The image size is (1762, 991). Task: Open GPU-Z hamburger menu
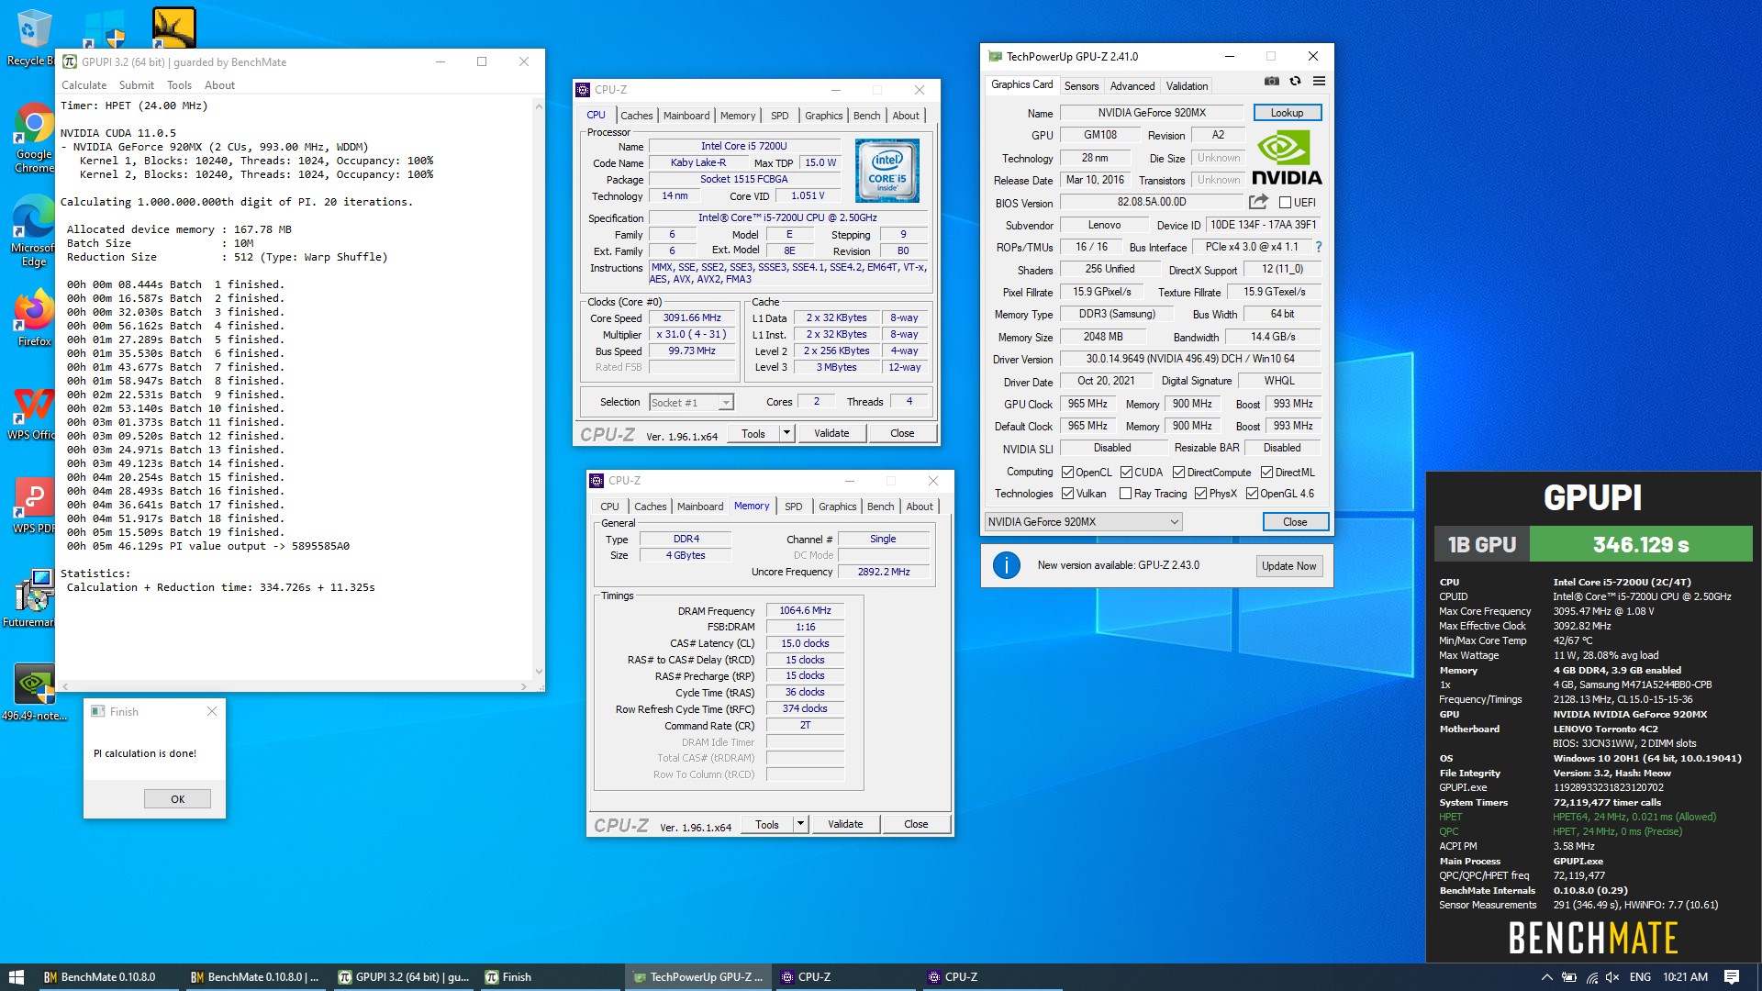tap(1319, 82)
